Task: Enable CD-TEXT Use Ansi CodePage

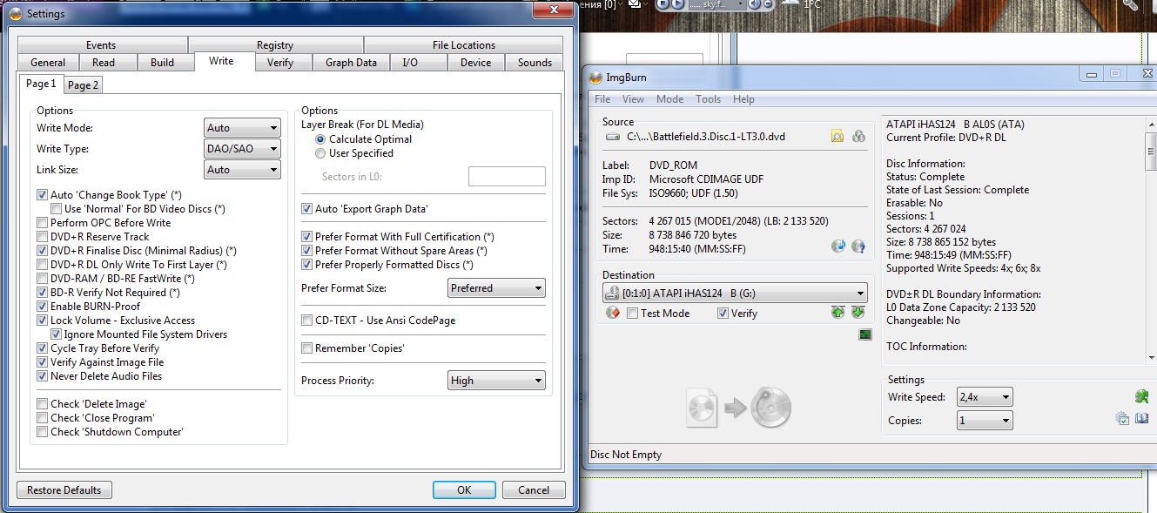Action: click(x=306, y=321)
